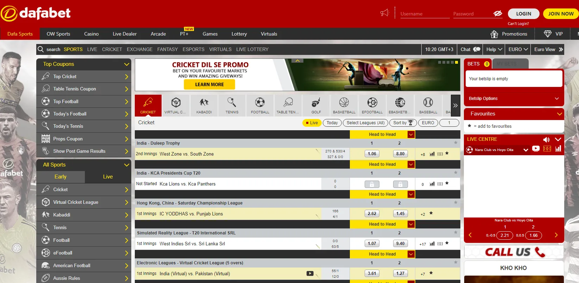The image size is (579, 283).
Task: Select the Basketball sport icon
Action: click(344, 105)
